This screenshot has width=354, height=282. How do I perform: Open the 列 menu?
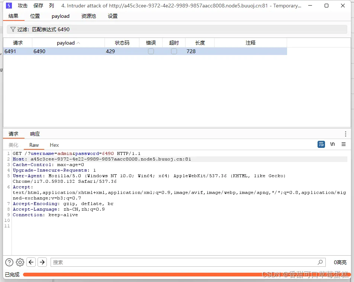pyautogui.click(x=51, y=6)
